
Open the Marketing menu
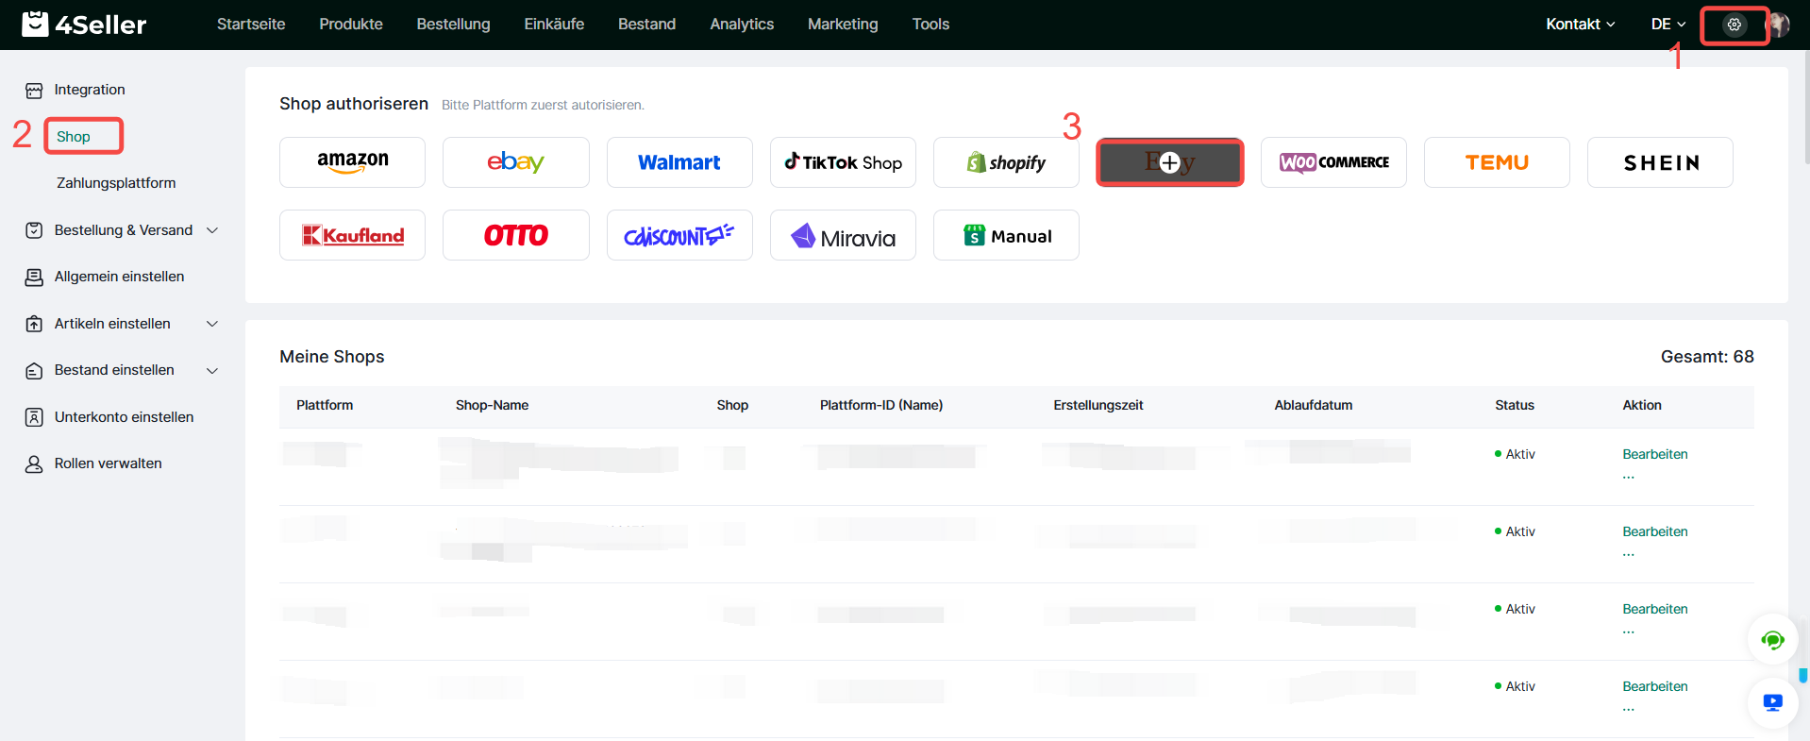842,25
